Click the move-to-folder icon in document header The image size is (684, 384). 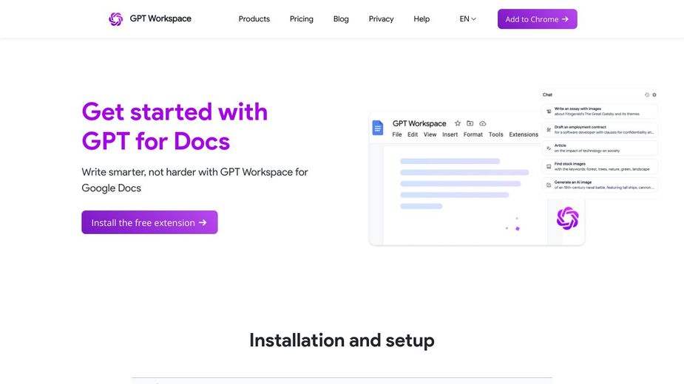(470, 123)
